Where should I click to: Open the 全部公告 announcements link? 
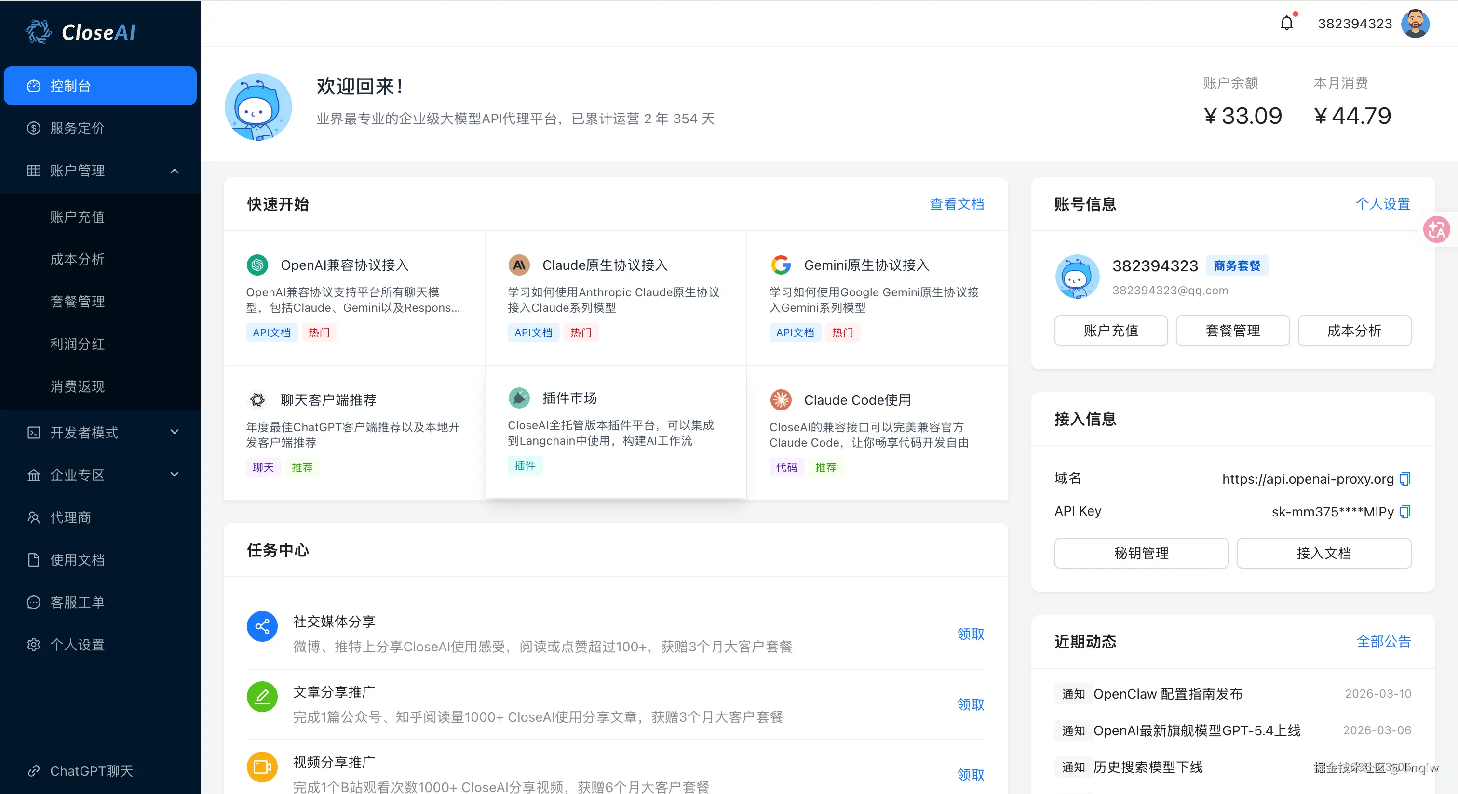1383,641
